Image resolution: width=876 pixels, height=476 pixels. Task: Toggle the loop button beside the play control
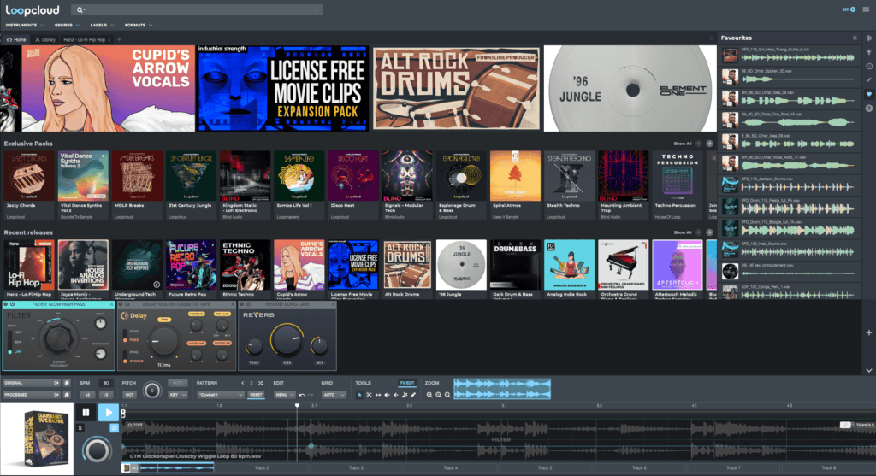(114, 428)
